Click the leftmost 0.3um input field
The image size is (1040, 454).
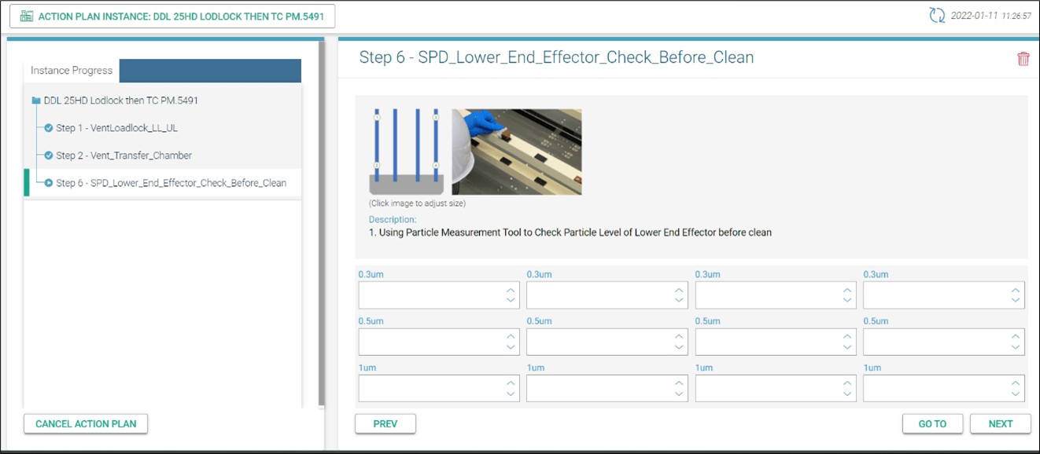pos(439,295)
